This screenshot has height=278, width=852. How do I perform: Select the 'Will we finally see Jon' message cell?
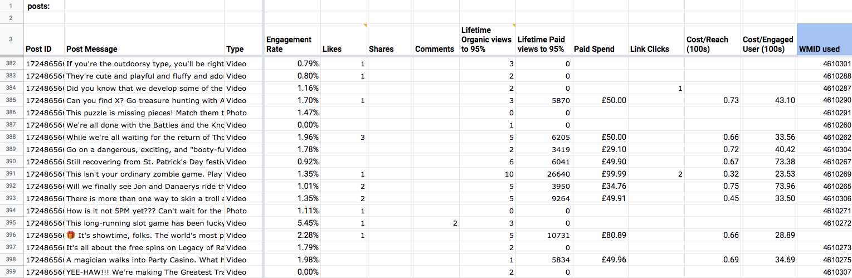pyautogui.click(x=144, y=187)
